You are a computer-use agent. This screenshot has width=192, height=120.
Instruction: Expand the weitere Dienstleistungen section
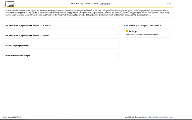pos(18,56)
